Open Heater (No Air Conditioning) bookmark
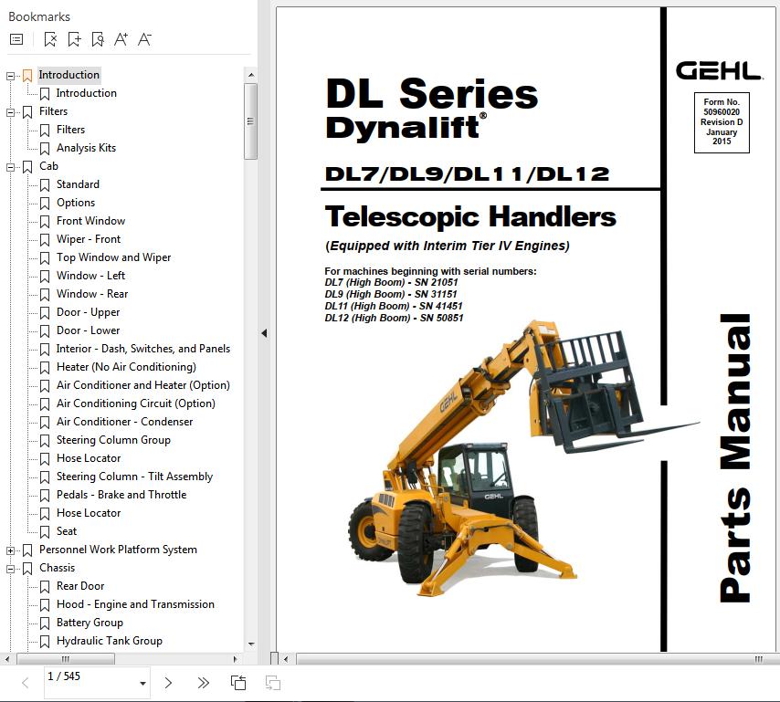 (126, 367)
